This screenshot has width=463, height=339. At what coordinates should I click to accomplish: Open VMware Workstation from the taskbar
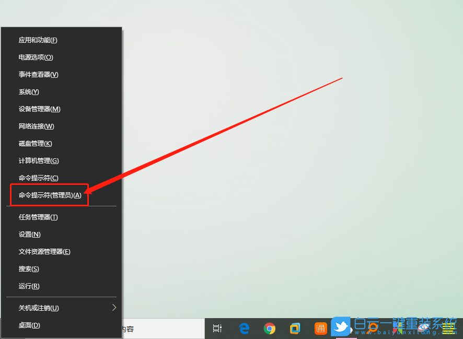pos(295,329)
